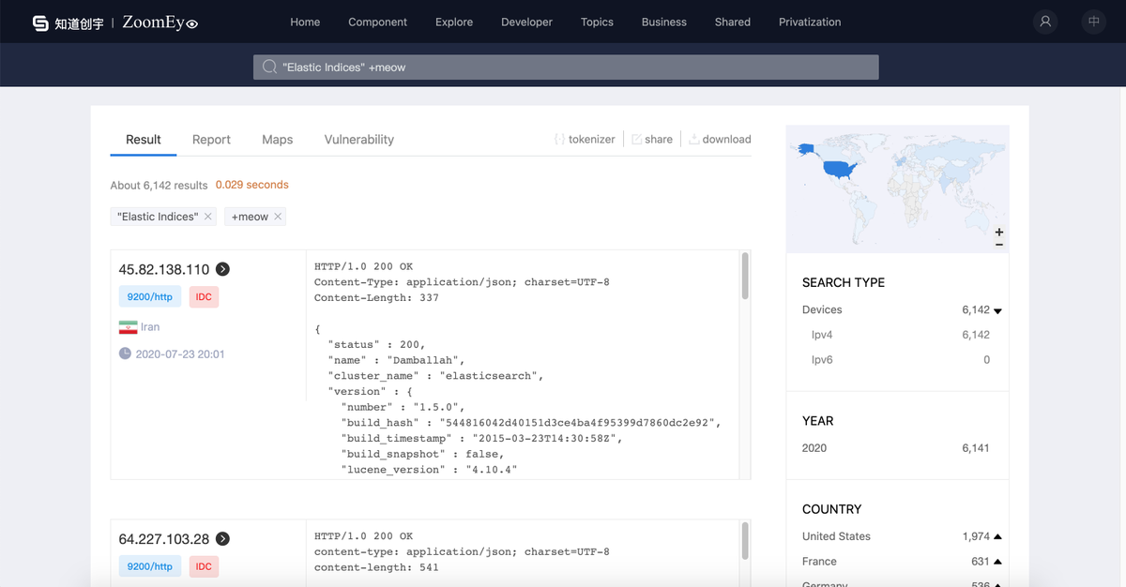Open details arrow for 45.82.138.110
This screenshot has width=1126, height=587.
tap(222, 269)
